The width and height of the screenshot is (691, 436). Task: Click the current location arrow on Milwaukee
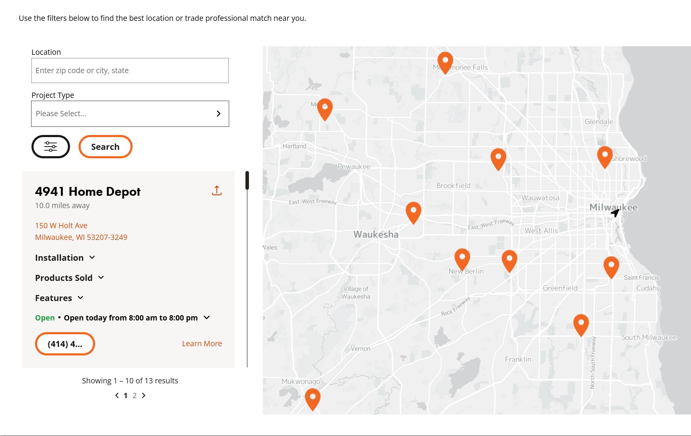coord(615,213)
